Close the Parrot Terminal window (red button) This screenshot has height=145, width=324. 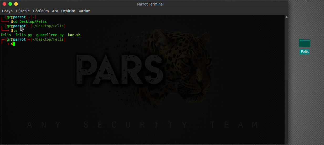pyautogui.click(x=4, y=4)
